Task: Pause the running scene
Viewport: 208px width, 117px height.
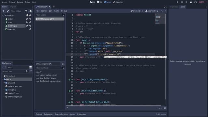Action: coord(182,2)
